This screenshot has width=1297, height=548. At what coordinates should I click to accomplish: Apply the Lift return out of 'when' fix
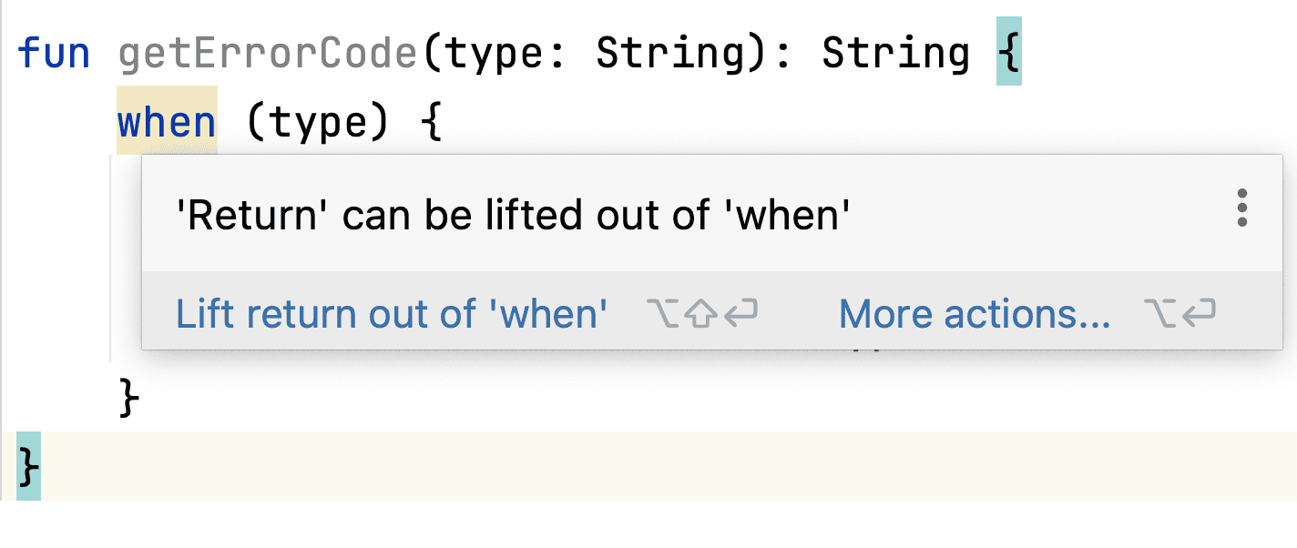[x=390, y=313]
